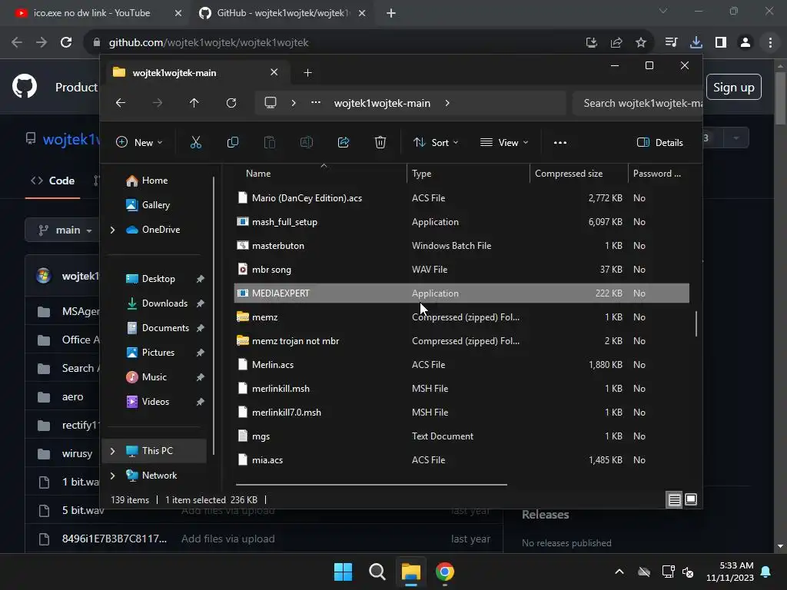Click the GitHub page vertical scrollbar

point(780,98)
